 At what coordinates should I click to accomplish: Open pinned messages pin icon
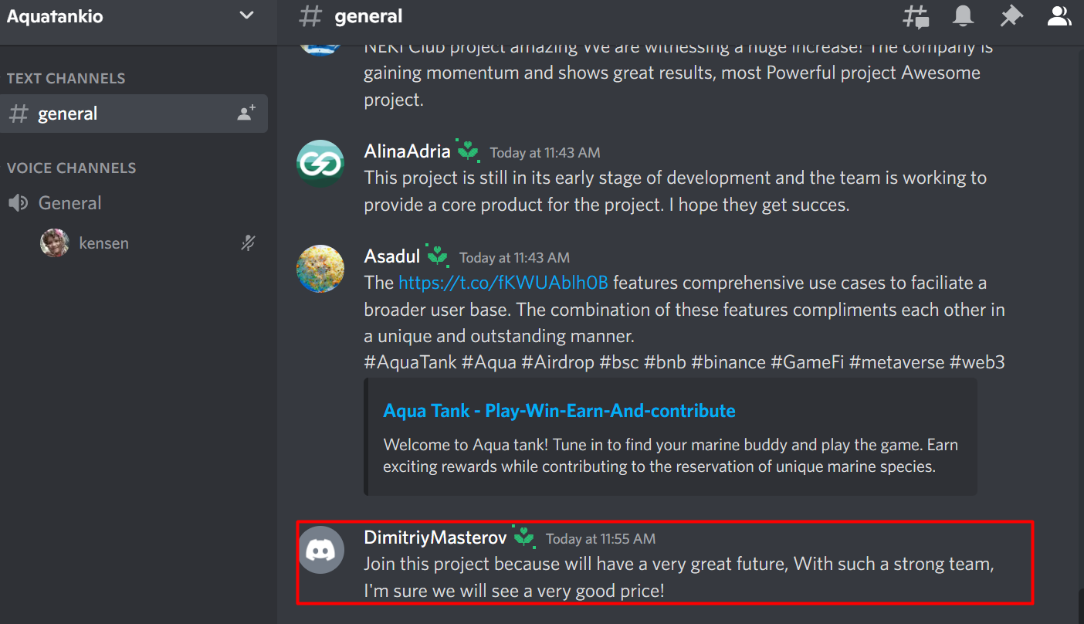[x=1010, y=16]
